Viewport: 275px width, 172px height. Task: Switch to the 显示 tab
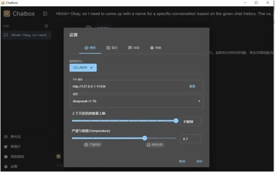(112, 48)
